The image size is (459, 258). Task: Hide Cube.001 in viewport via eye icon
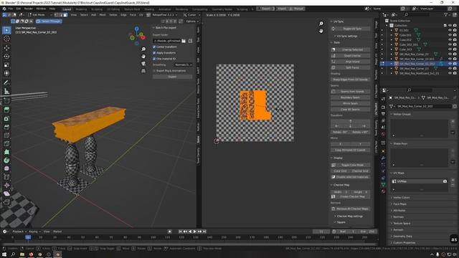450,35
